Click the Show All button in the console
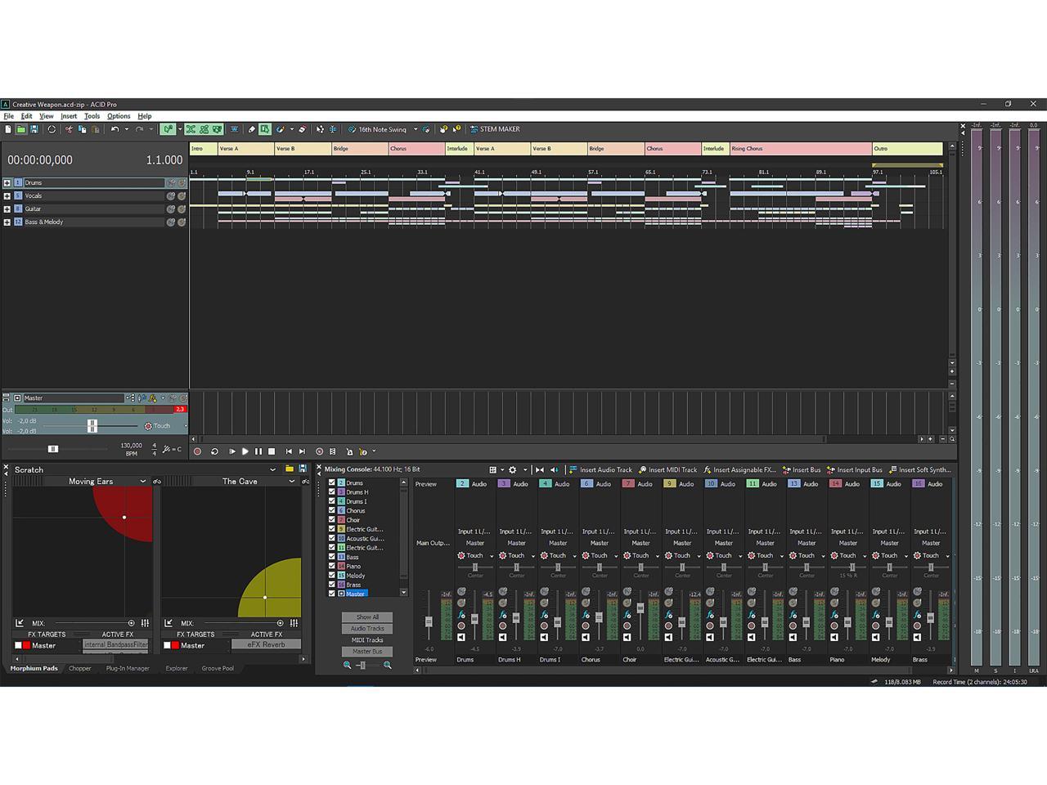This screenshot has width=1047, height=785. point(366,617)
